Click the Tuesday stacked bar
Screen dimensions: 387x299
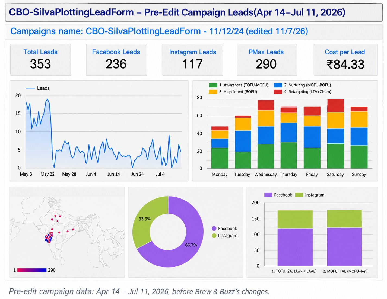pos(243,142)
